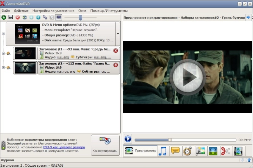Click the toolbar zoom slider handle
253x168 pixels.
pos(80,17)
